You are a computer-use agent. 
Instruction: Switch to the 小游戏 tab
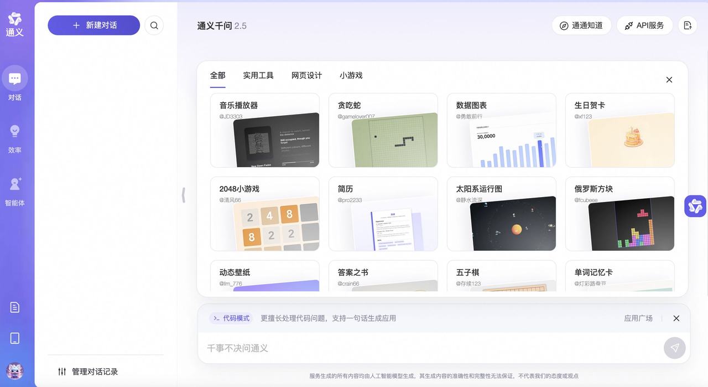[351, 75]
